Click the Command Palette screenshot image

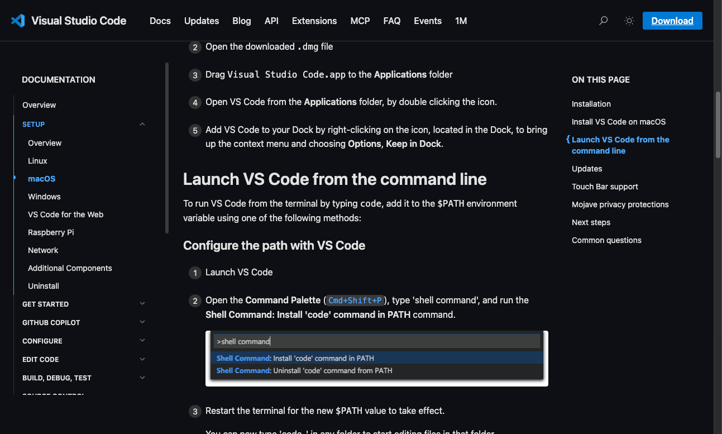377,359
